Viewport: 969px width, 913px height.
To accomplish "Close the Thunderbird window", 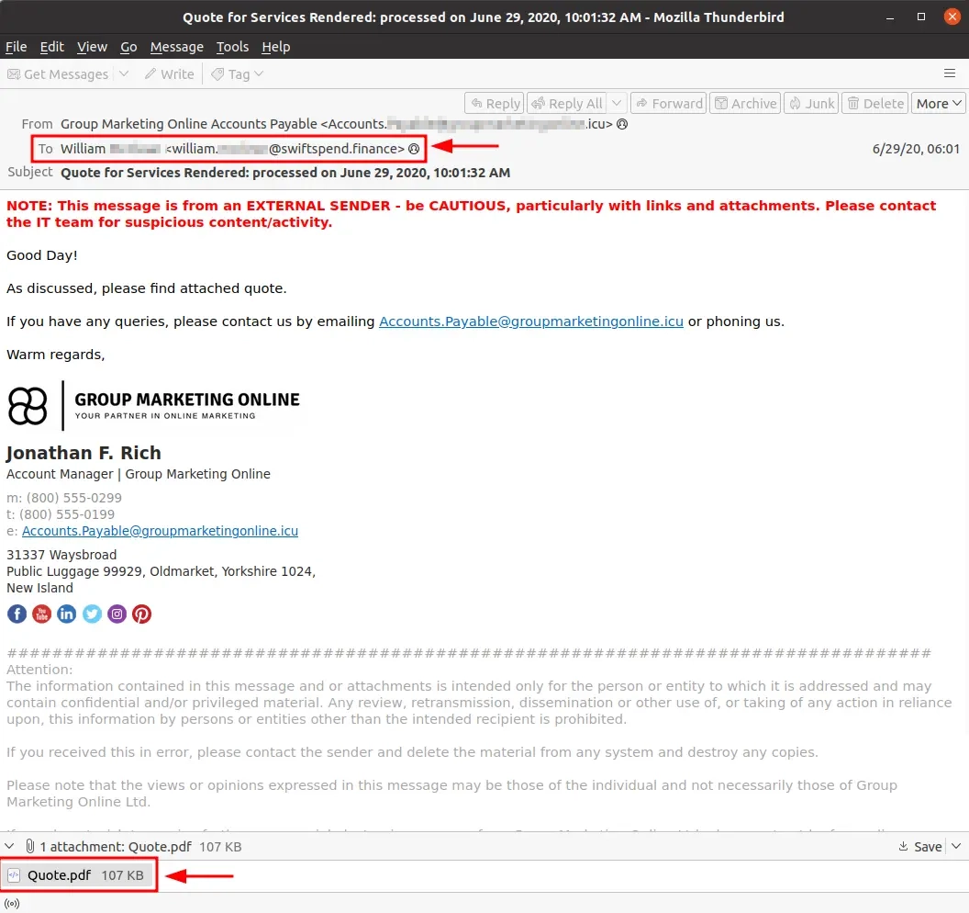I will coord(952,17).
